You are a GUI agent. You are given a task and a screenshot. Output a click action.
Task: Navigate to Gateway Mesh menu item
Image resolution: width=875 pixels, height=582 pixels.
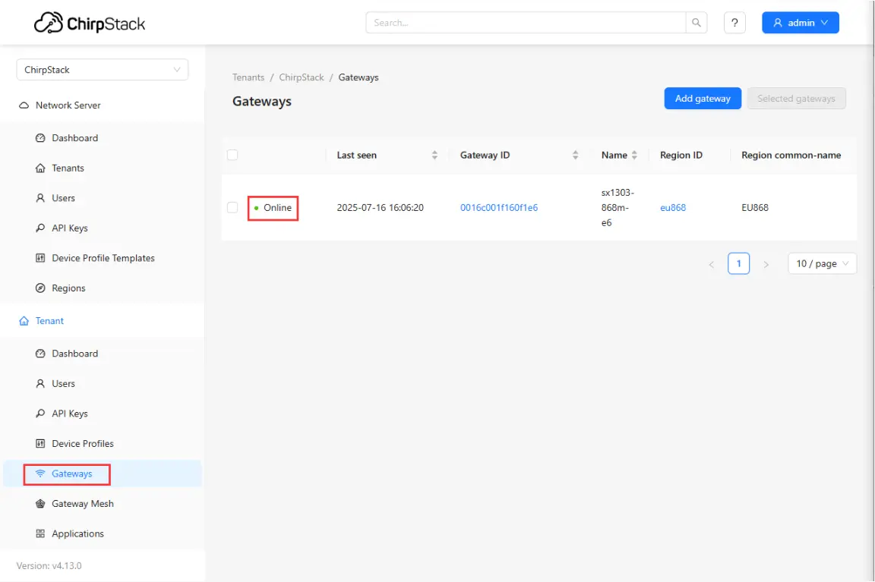[82, 503]
